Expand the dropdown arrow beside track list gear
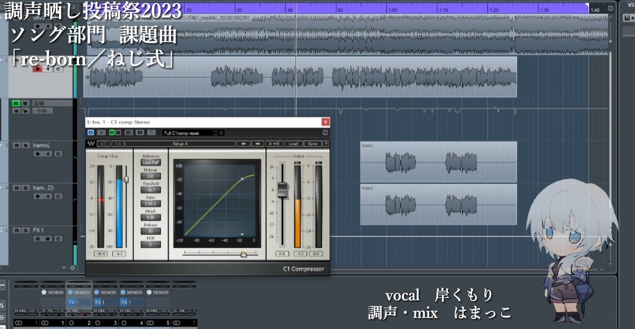Screen dimensions: 635x329 pyautogui.click(x=64, y=267)
